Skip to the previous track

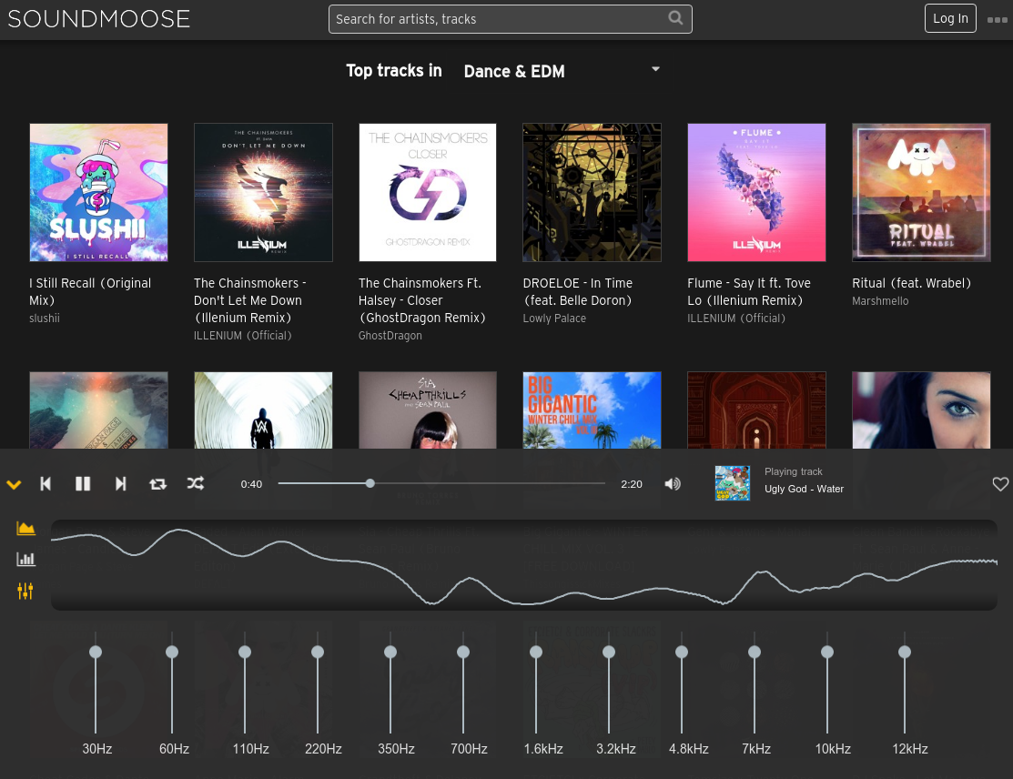[x=46, y=484]
